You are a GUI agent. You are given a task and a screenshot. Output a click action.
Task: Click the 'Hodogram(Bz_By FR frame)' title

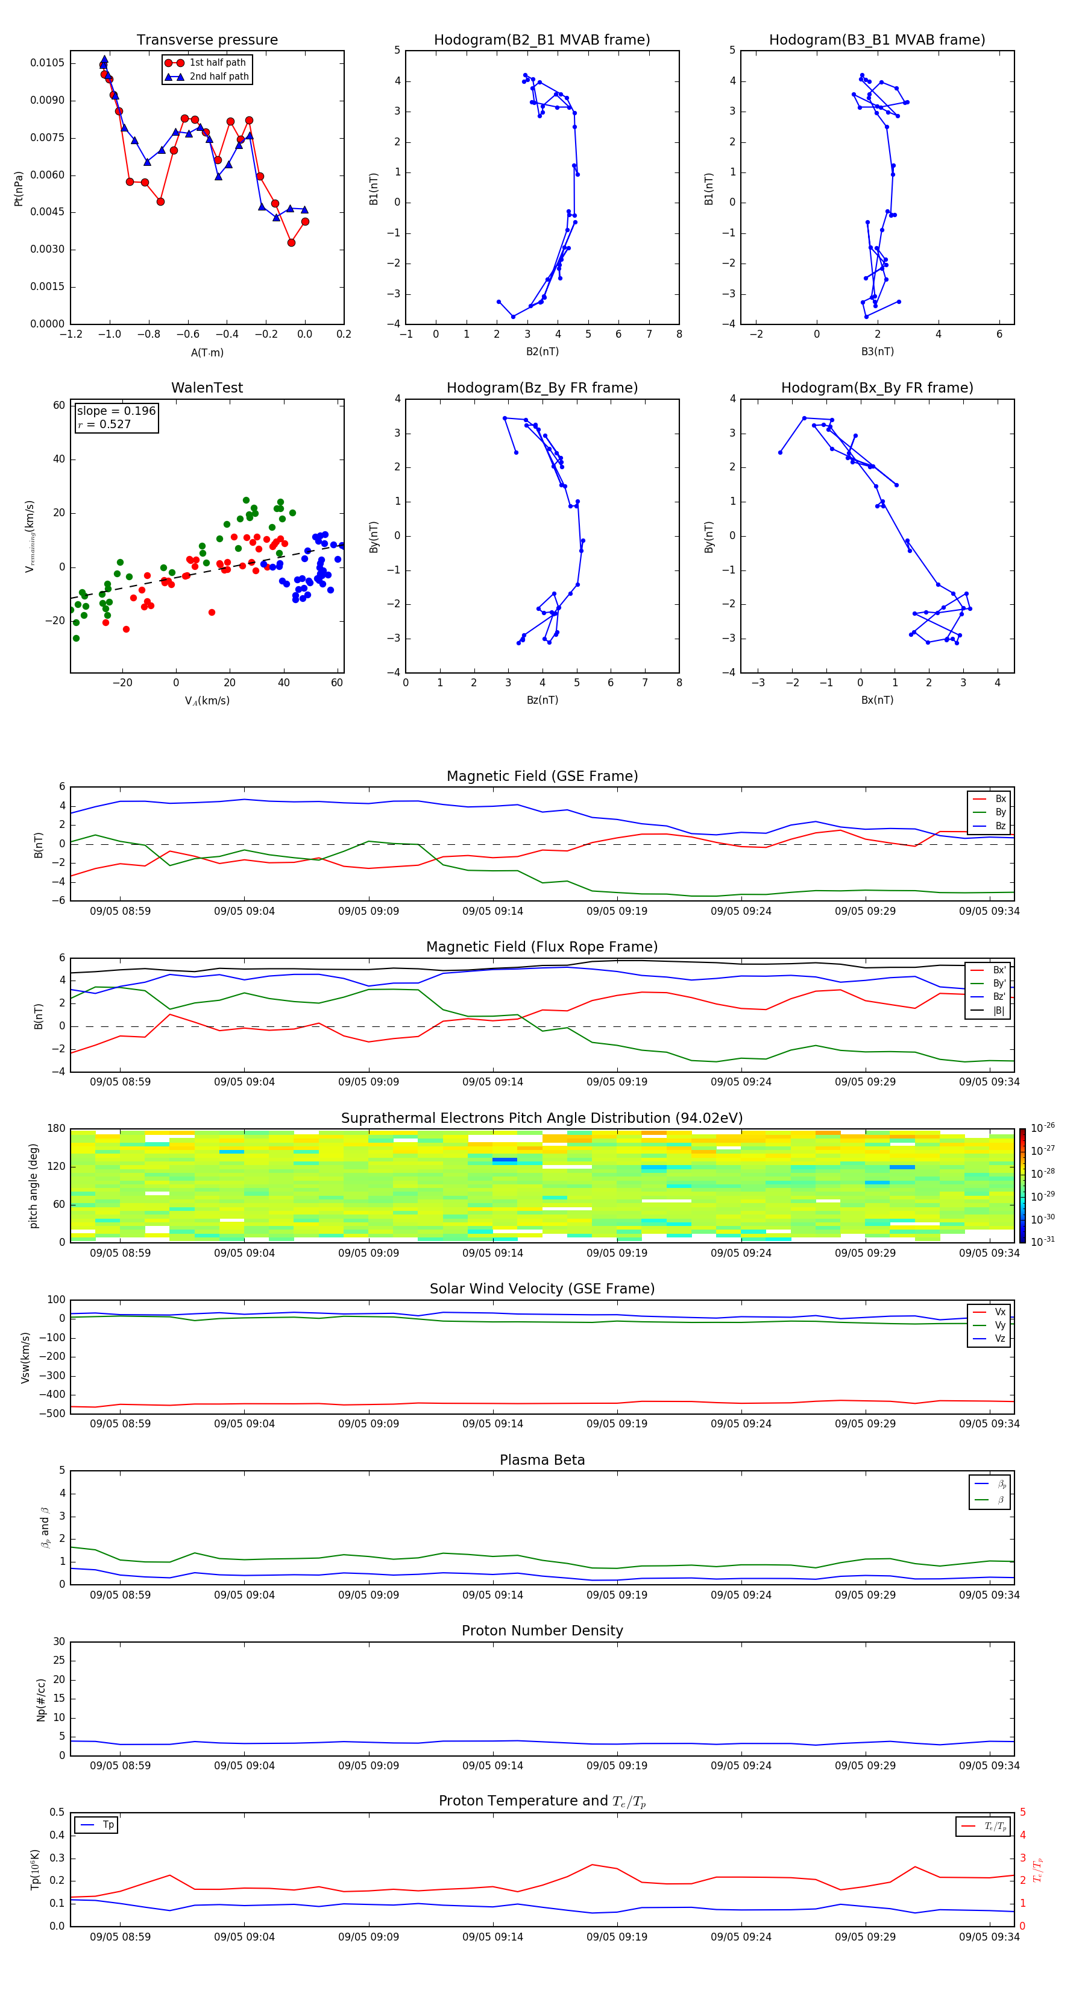(x=542, y=388)
